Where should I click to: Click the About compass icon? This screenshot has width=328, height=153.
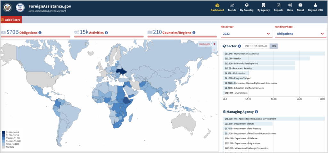pos(300,5)
